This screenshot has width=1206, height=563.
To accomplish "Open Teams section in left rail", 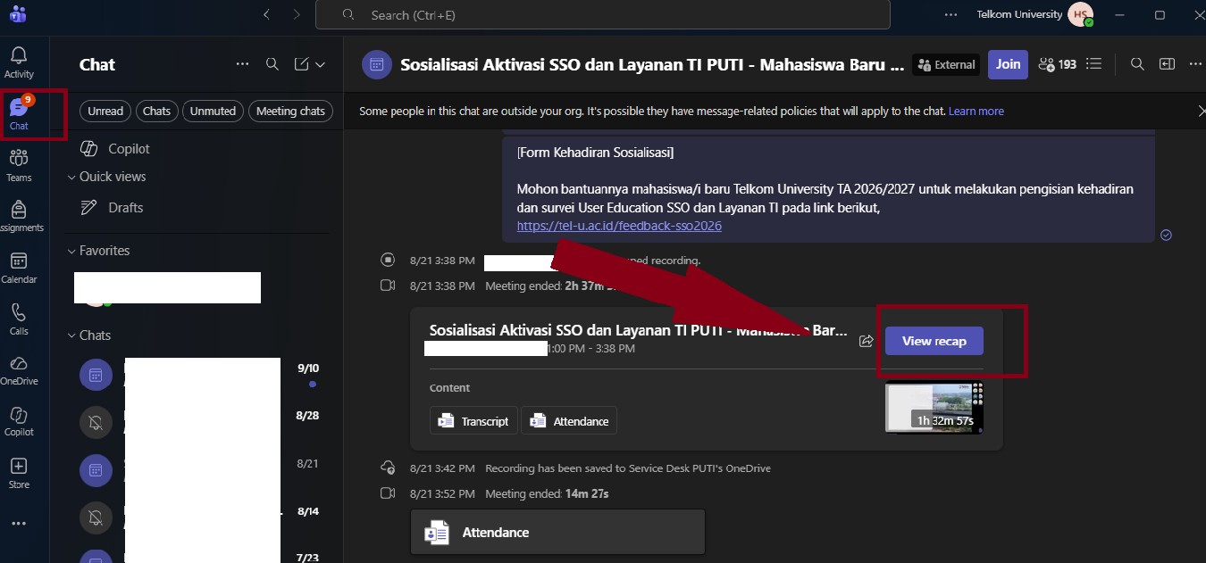I will coord(19,165).
